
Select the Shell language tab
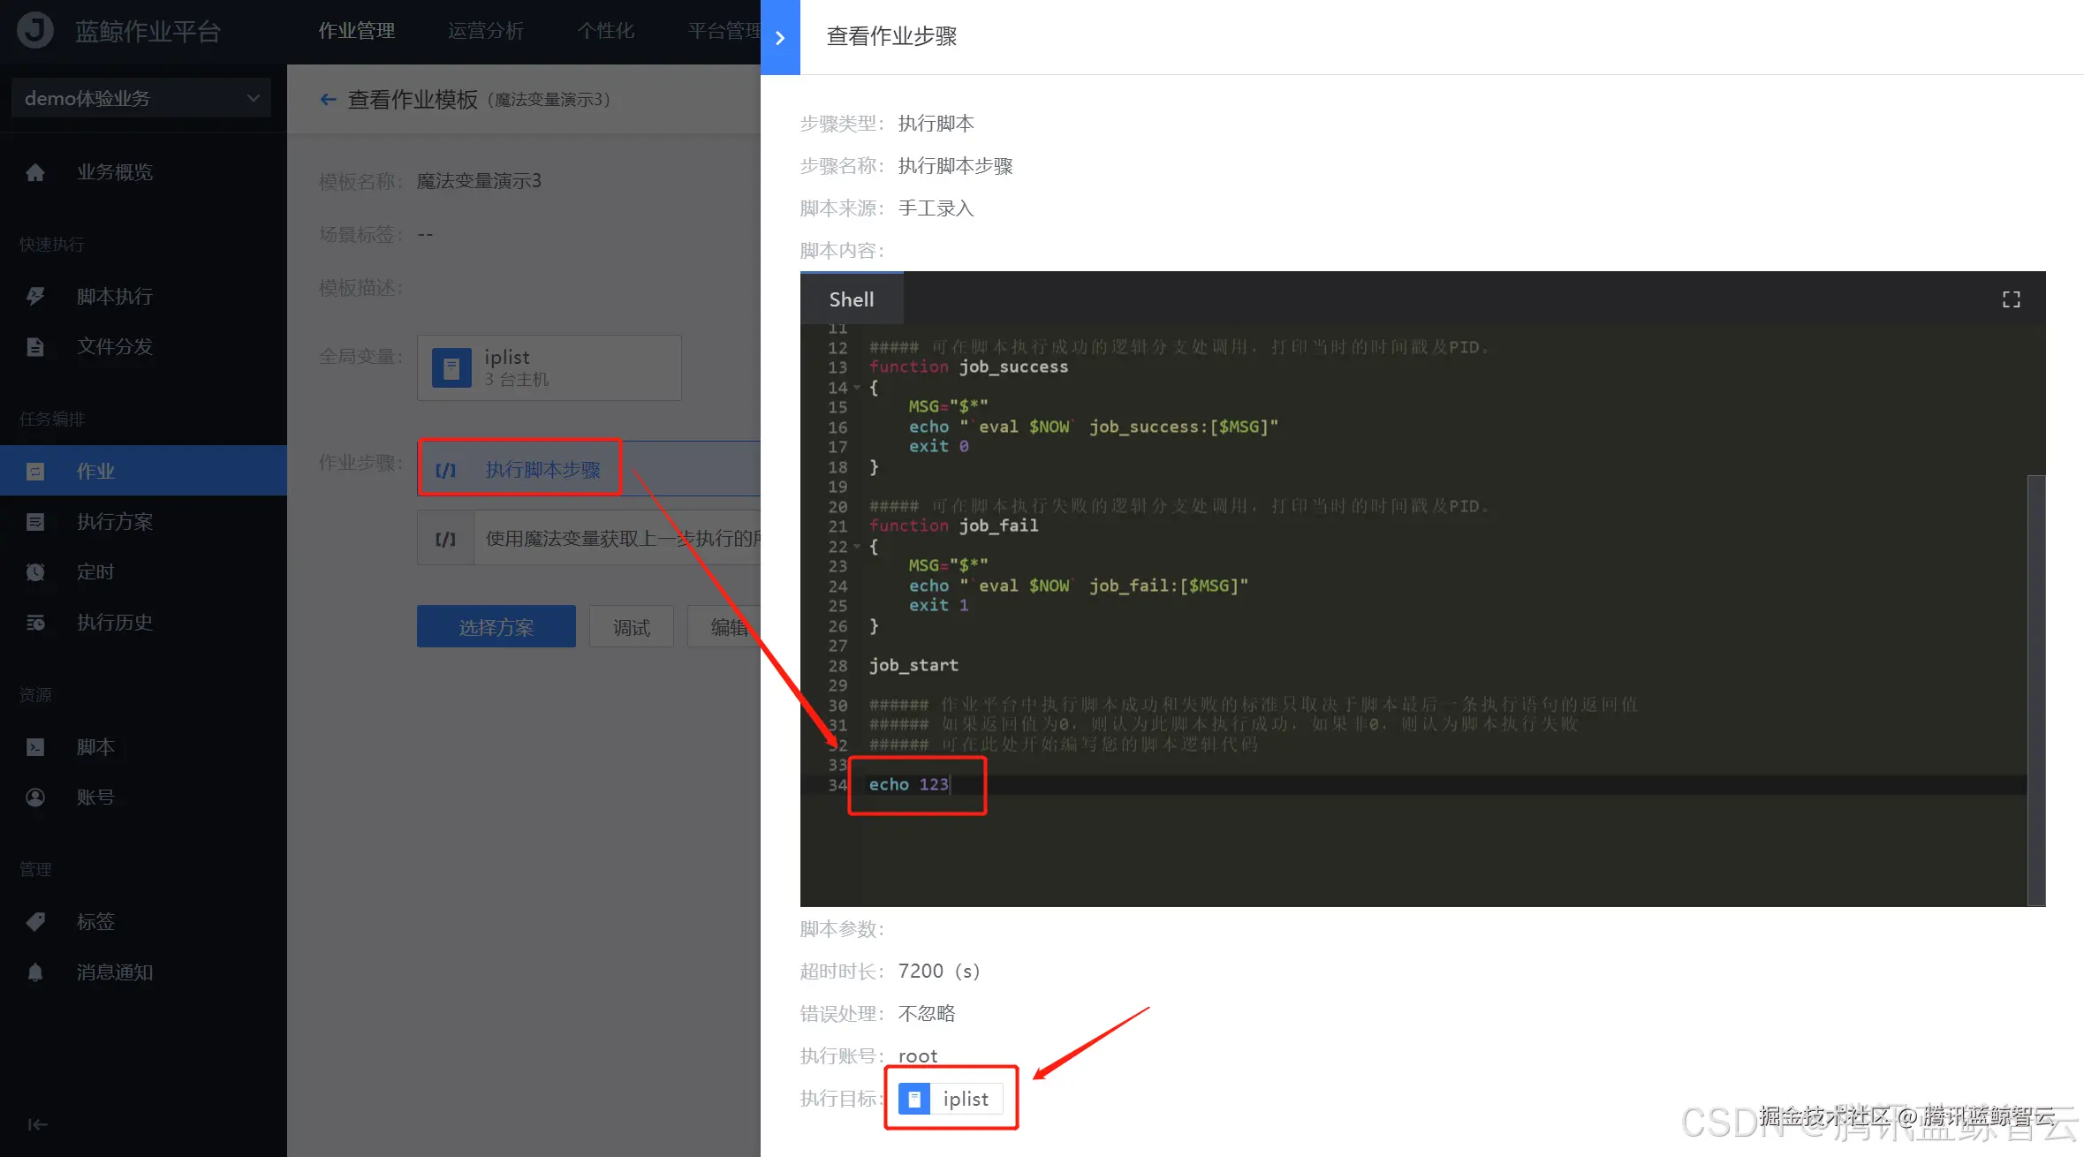pyautogui.click(x=851, y=299)
